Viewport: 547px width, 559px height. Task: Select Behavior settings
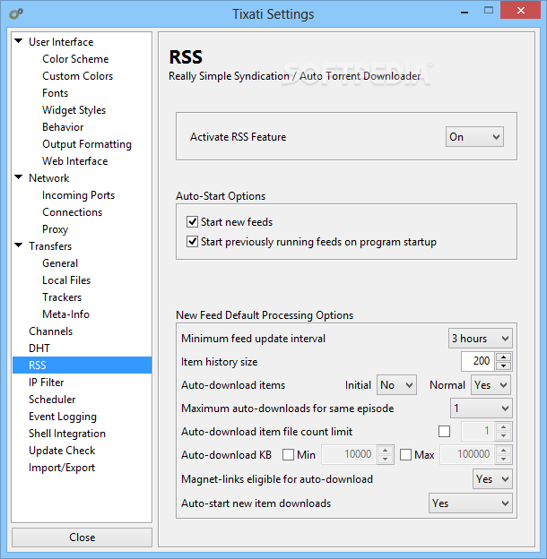63,127
